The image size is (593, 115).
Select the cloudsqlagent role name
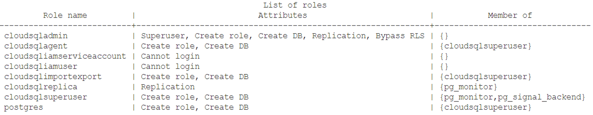(36, 46)
